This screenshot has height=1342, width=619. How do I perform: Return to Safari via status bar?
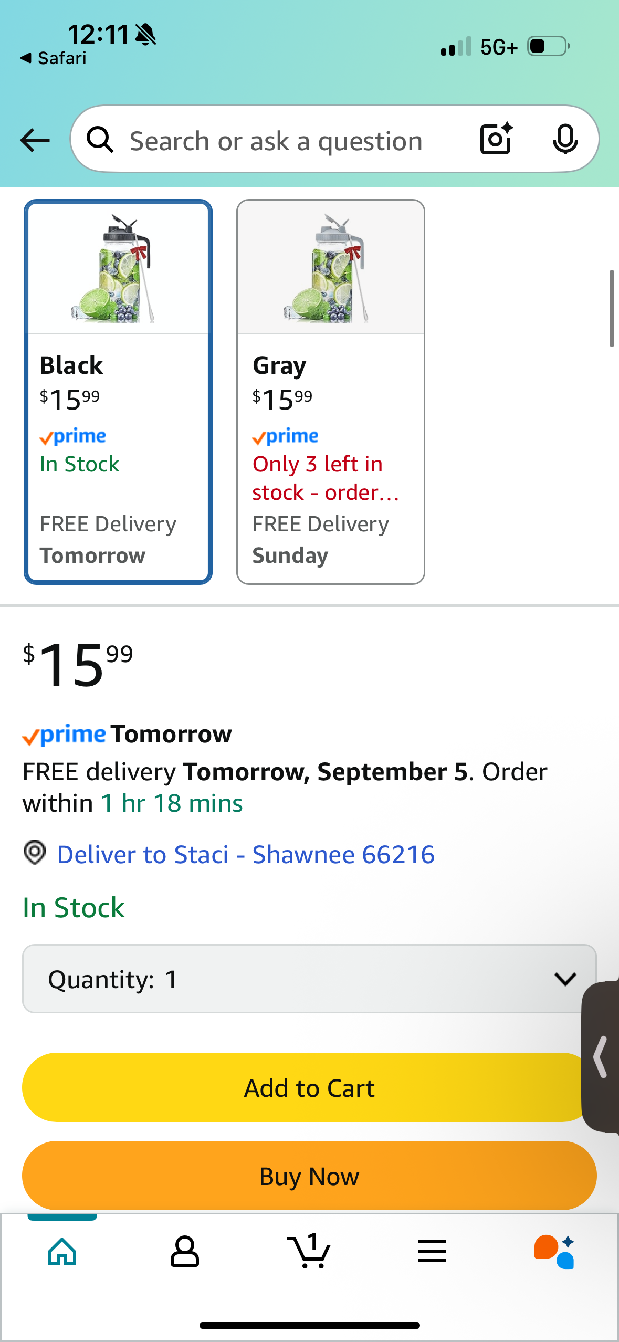53,58
